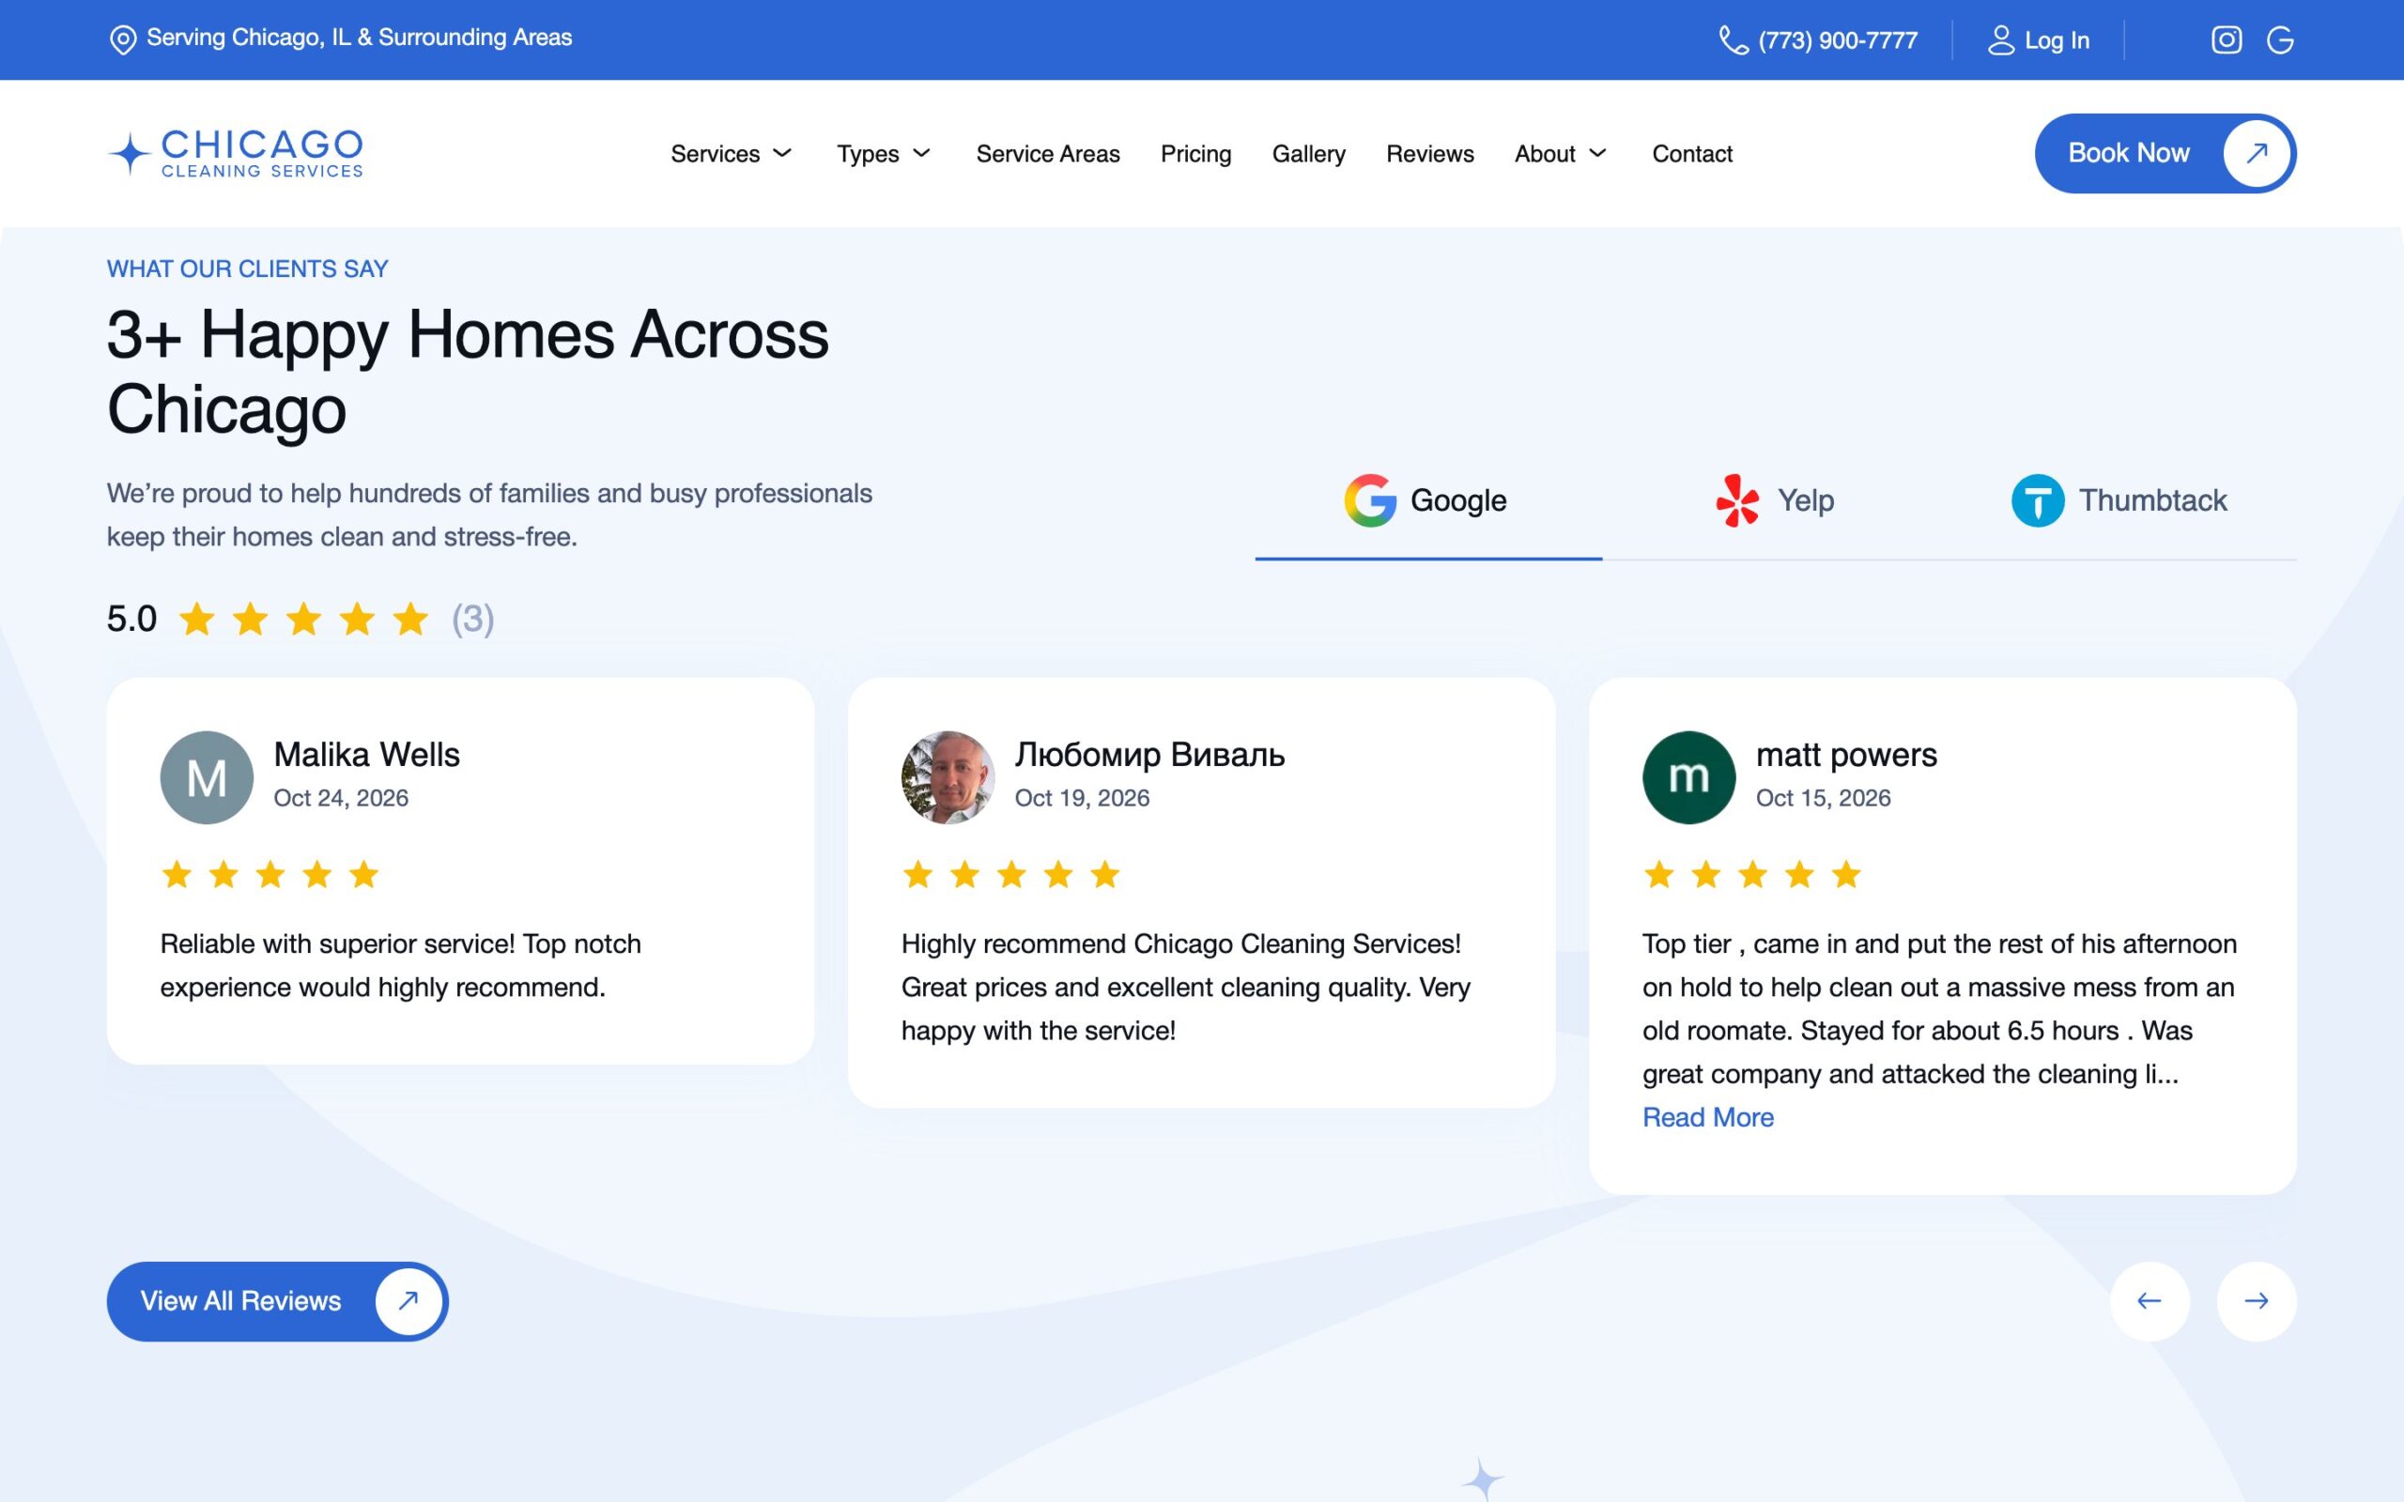This screenshot has width=2404, height=1502.
Task: Go to previous reviews with left arrow
Action: (2150, 1300)
